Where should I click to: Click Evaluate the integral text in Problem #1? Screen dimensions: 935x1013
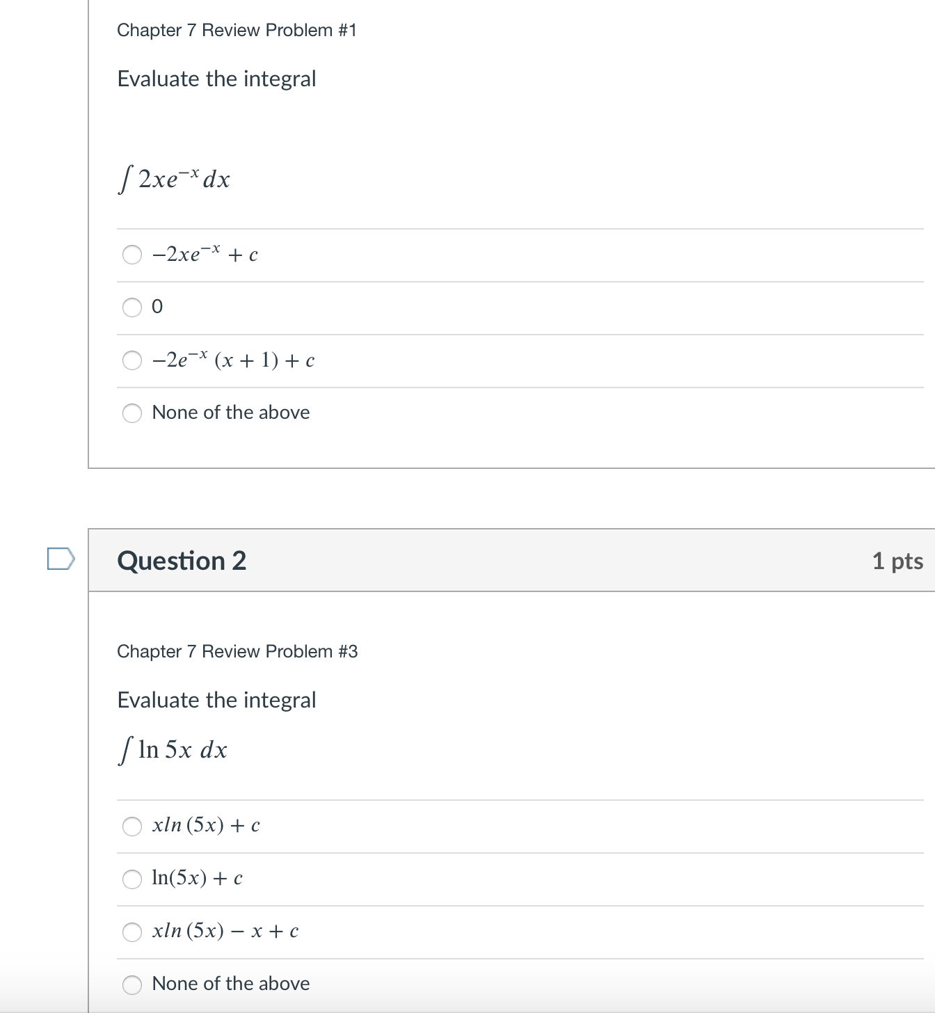click(x=216, y=79)
